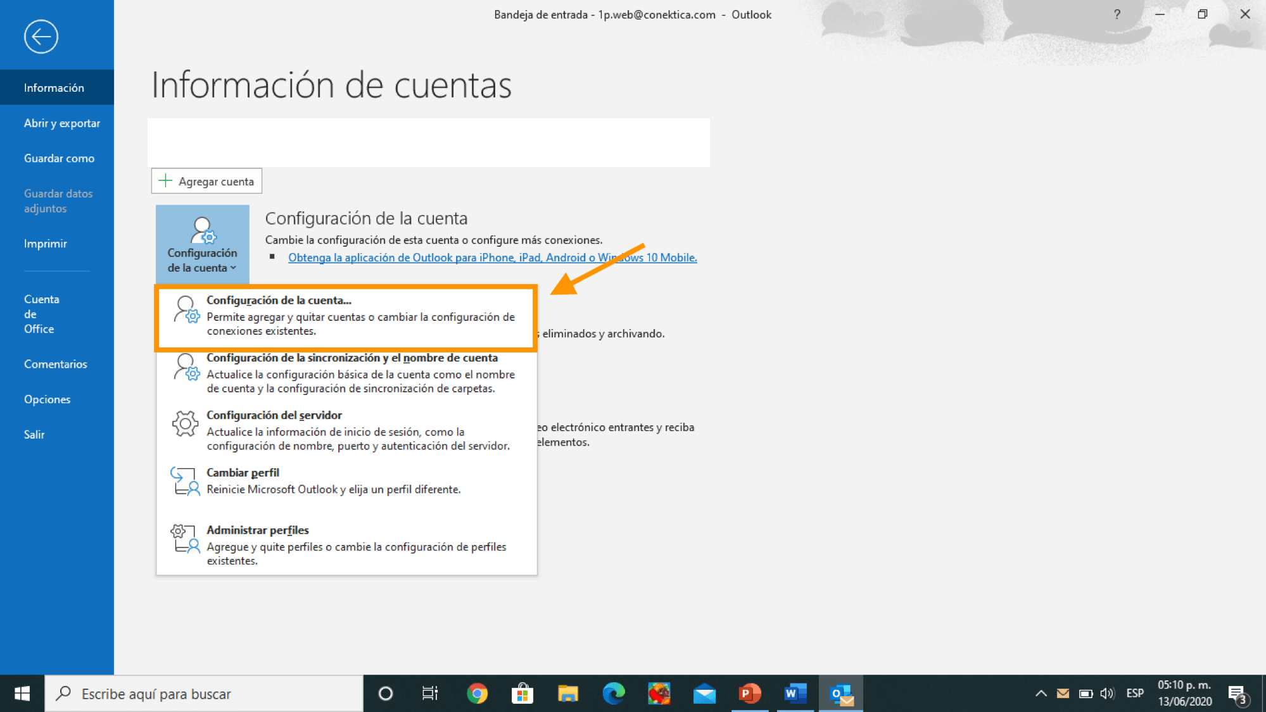Click the PowerPoint taskbar icon
The width and height of the screenshot is (1266, 712).
click(750, 694)
